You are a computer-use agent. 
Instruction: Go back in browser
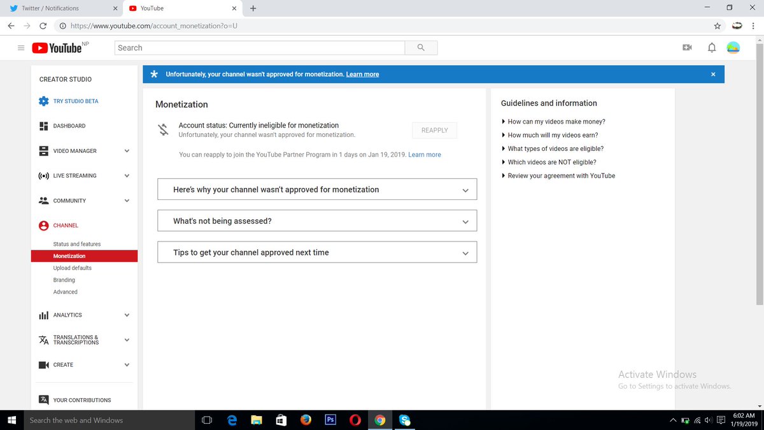coord(11,26)
